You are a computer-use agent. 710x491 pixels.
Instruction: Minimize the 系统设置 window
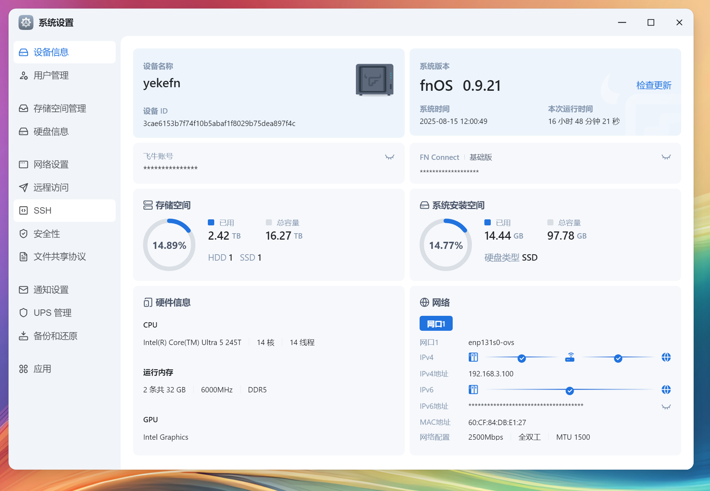[x=622, y=22]
